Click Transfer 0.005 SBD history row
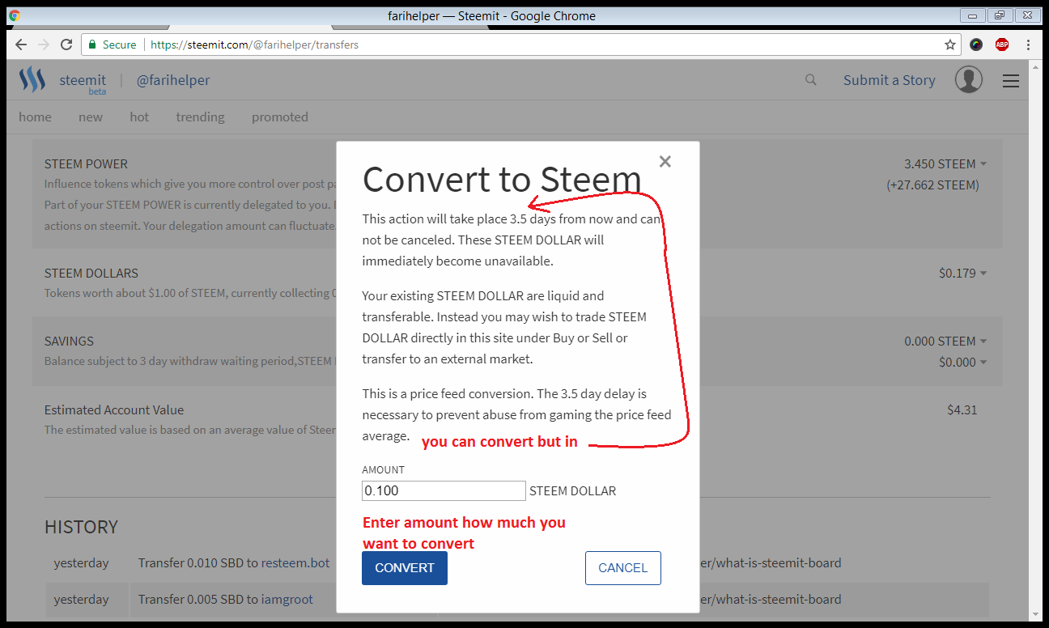This screenshot has width=1049, height=628. pos(226,600)
